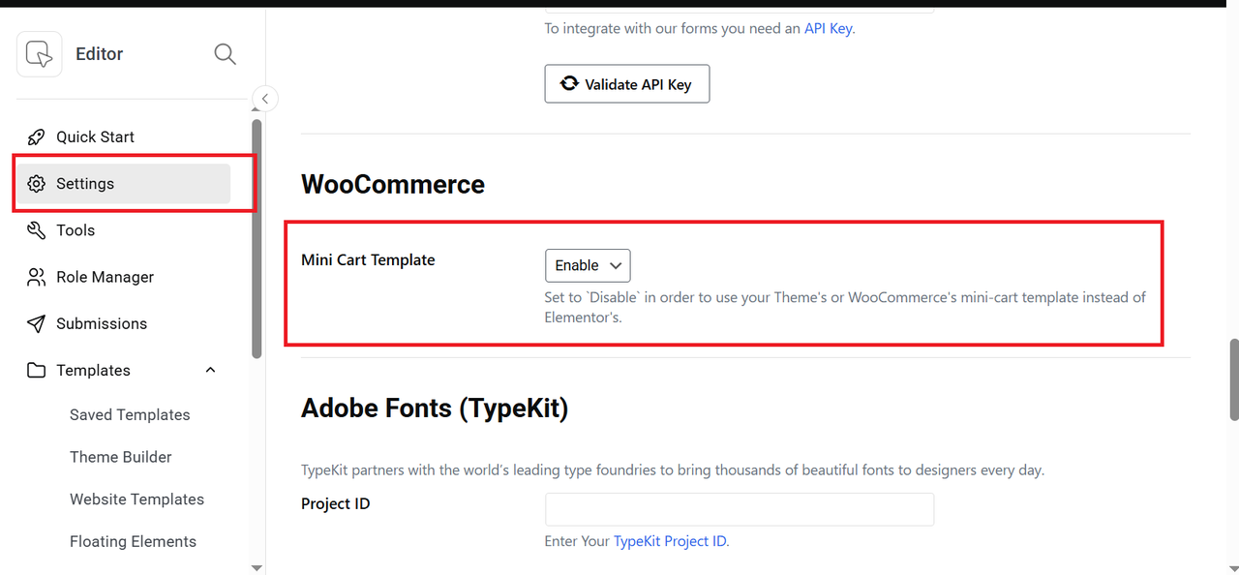
Task: Click the Project ID input field
Action: point(740,509)
